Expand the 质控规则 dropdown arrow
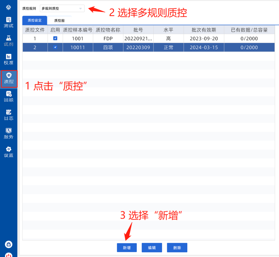The image size is (279, 257). coord(80,8)
